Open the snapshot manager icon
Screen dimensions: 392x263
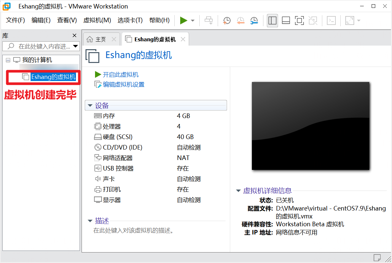coord(254,20)
